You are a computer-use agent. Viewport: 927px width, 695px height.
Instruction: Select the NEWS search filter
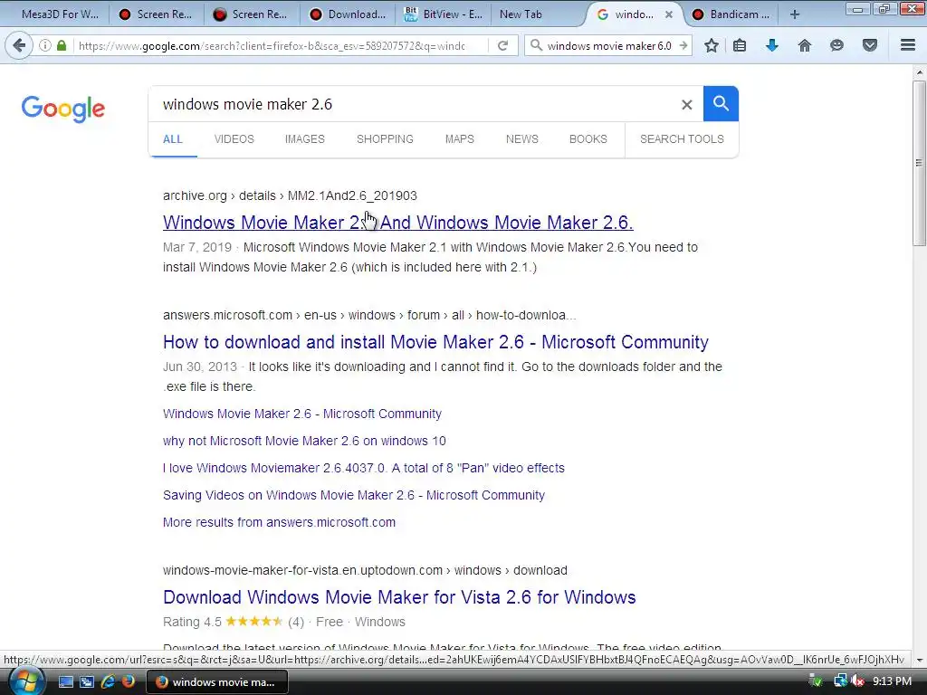[522, 139]
